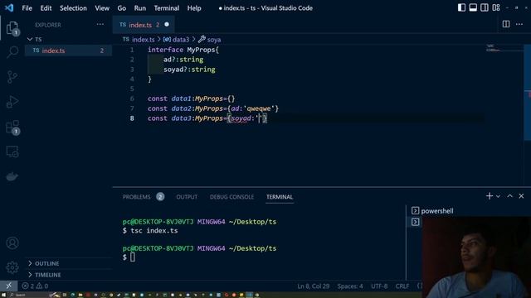Click the terminal prompt input cursor

(133, 257)
